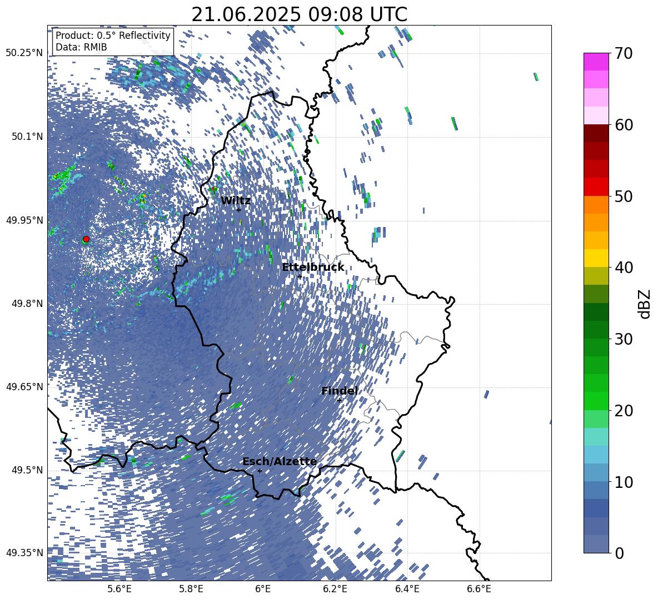Image resolution: width=658 pixels, height=600 pixels.
Task: Click the Product: 0.5° Reflectivity text
Action: point(113,35)
